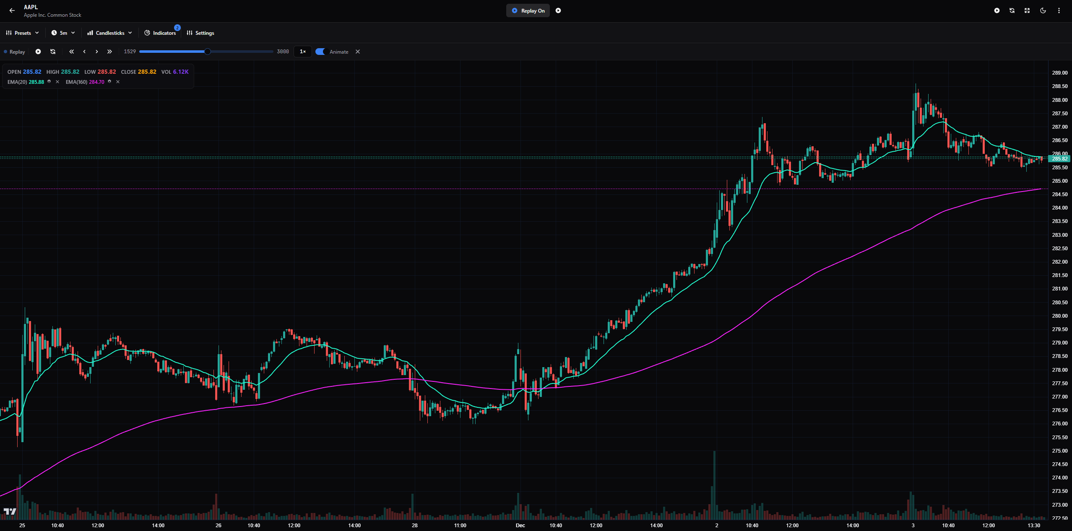Step forward one bar in replay
This screenshot has width=1072, height=531.
click(x=97, y=52)
